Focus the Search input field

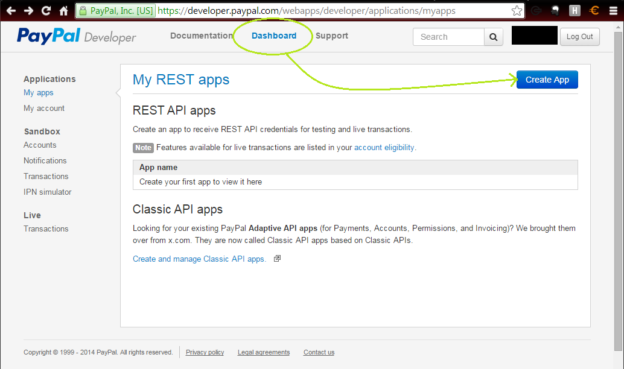point(448,37)
